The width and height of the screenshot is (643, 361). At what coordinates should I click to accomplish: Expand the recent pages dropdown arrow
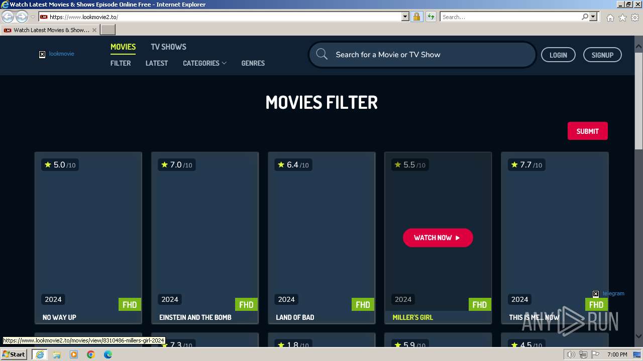click(x=33, y=17)
